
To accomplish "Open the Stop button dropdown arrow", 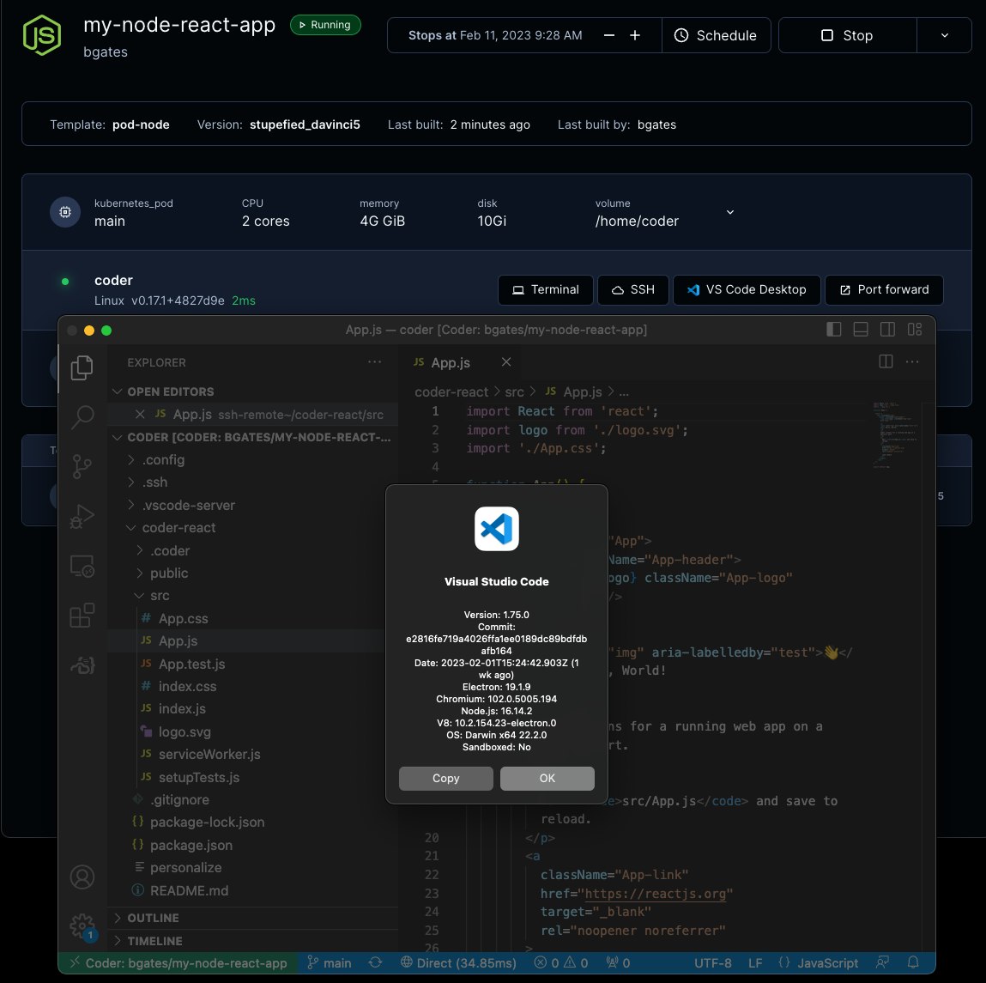I will [x=944, y=35].
